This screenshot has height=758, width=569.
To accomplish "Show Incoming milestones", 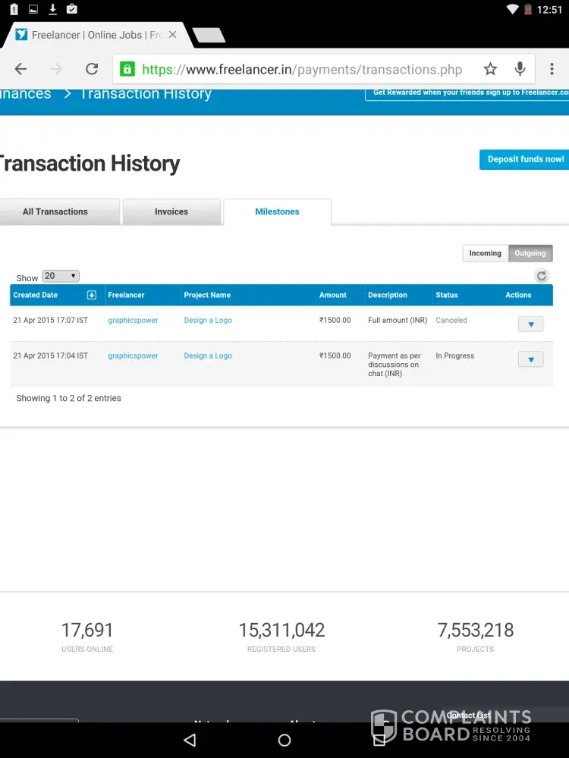I will 486,253.
